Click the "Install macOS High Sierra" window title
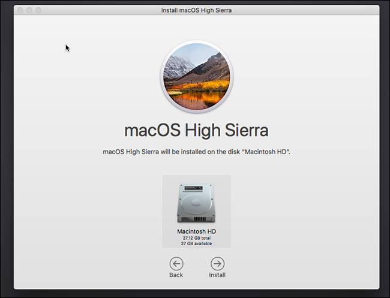Screen dimensions: 390x298 [x=196, y=10]
